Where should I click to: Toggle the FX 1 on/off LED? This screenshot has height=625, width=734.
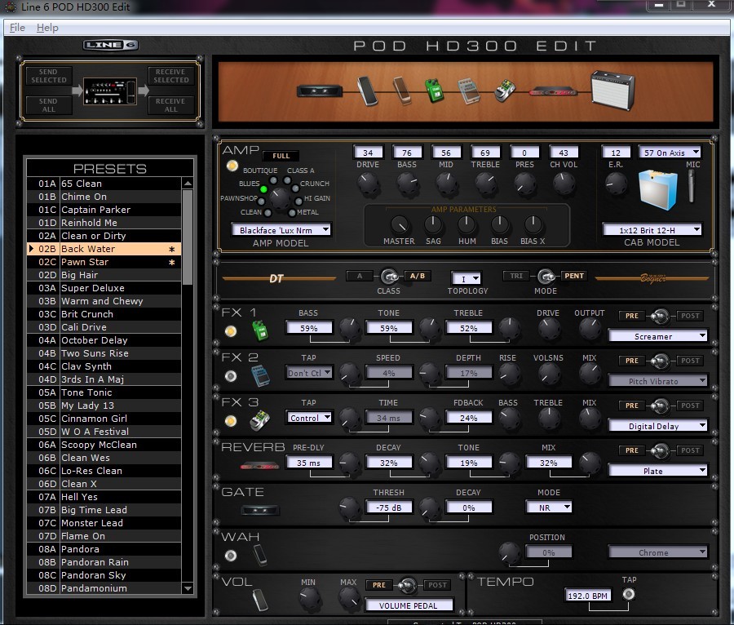point(231,331)
